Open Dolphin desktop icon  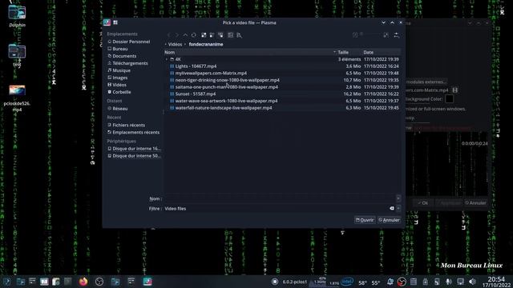pos(17,15)
